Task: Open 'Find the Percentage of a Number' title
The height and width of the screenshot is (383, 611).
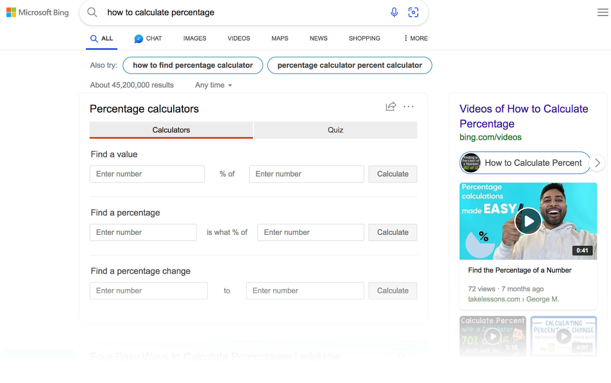Action: [520, 270]
